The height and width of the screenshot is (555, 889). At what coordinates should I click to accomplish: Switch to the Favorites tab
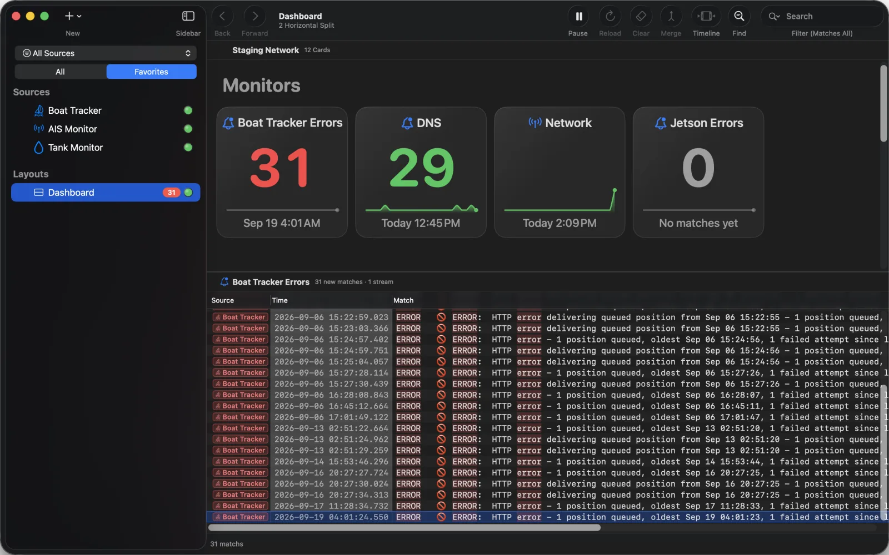pyautogui.click(x=151, y=72)
